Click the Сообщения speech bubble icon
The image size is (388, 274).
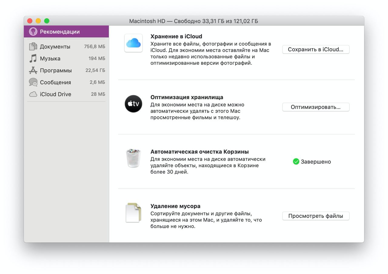coord(33,82)
